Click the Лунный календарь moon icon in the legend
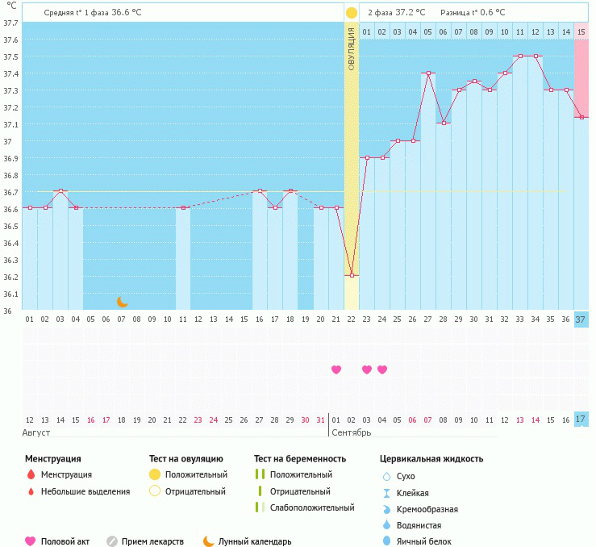Screen dimensions: 596x547 [x=209, y=541]
